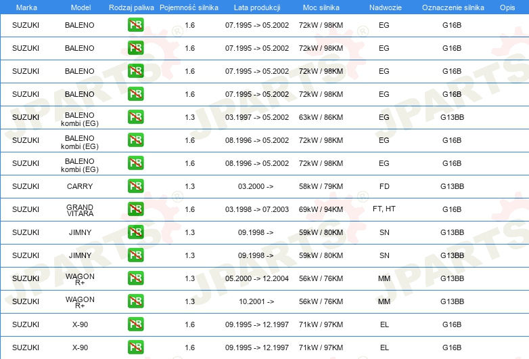Screen dimensions: 529x359
Task: Click BALENO kombi (EG) model in 1.3 row
Action: tap(80, 119)
